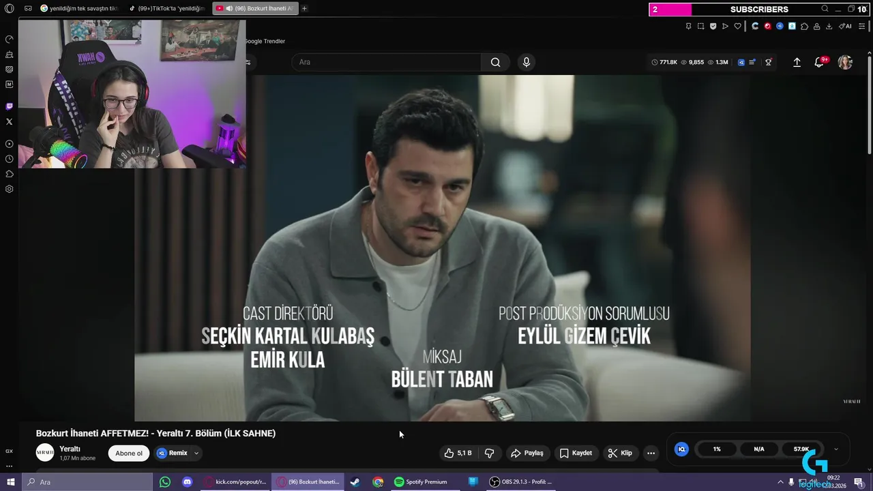Click the heart bookmark icon
The width and height of the screenshot is (873, 491).
737,26
